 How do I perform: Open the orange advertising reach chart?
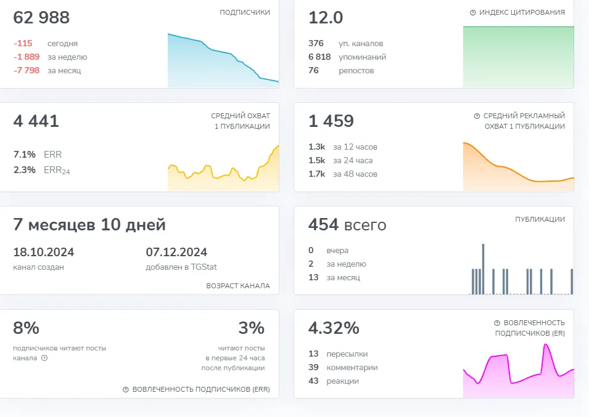coord(518,166)
